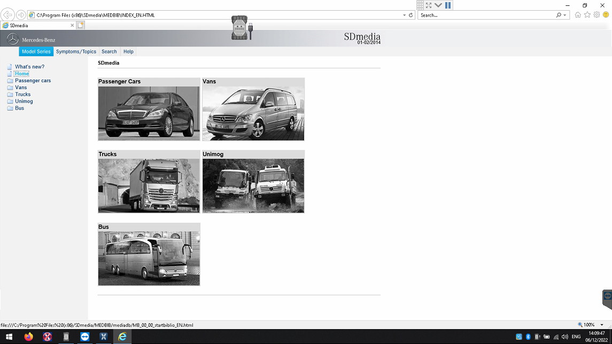Open the zoom level dropdown arrow
The image size is (612, 344).
pyautogui.click(x=602, y=325)
